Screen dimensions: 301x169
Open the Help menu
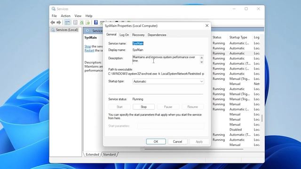point(89,16)
